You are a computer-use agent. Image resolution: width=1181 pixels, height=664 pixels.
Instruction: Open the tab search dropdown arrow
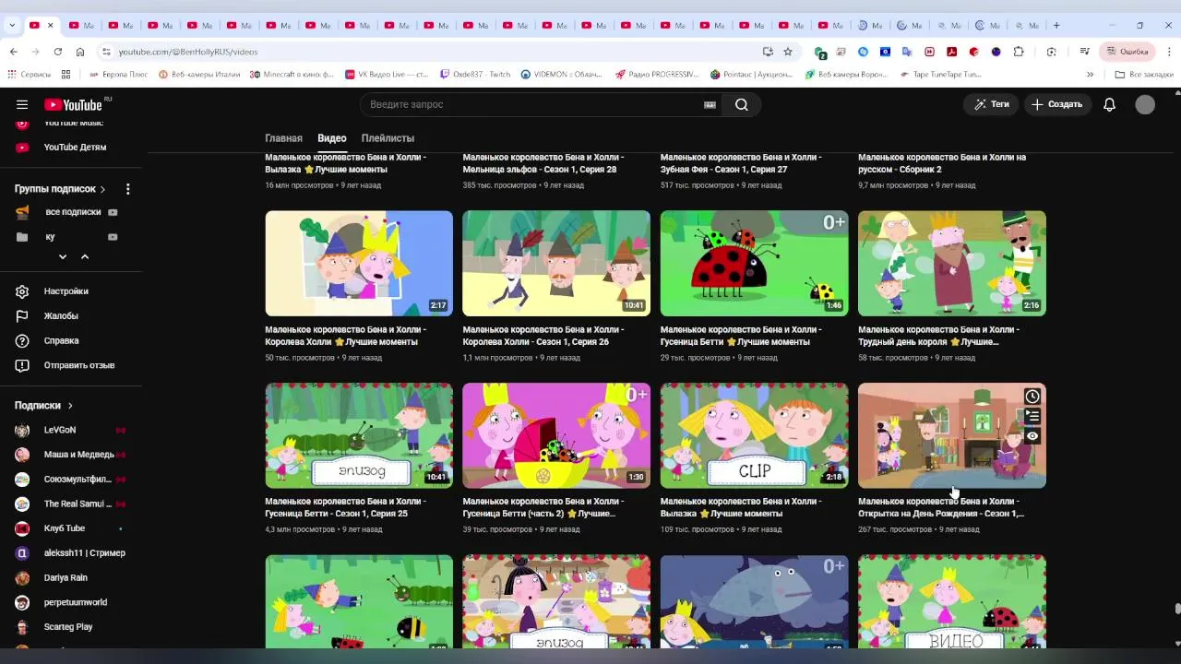12,25
